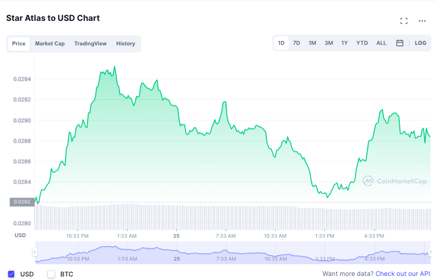The height and width of the screenshot is (280, 436).
Task: Uncheck the USD currency checkbox
Action: click(x=11, y=274)
